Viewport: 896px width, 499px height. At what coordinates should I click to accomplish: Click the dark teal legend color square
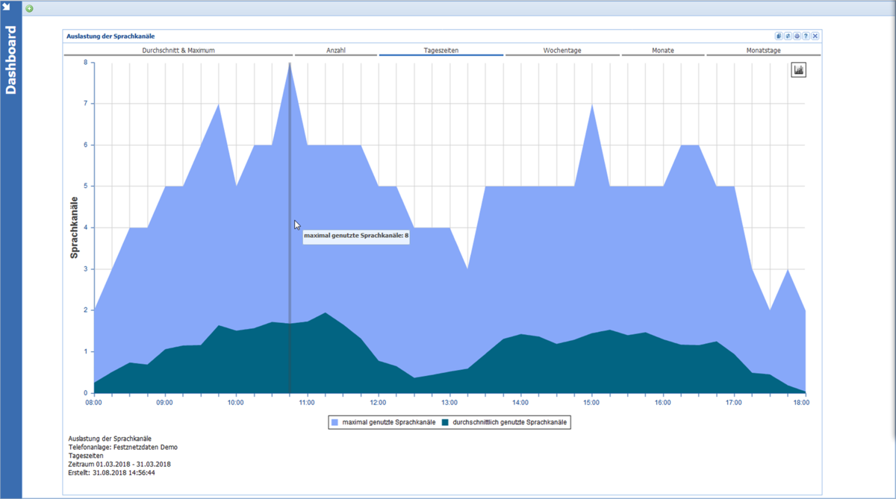tap(445, 422)
